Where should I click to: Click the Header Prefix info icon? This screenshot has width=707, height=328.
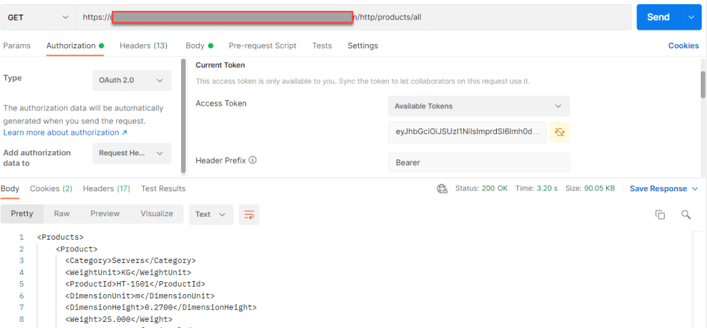coord(253,160)
